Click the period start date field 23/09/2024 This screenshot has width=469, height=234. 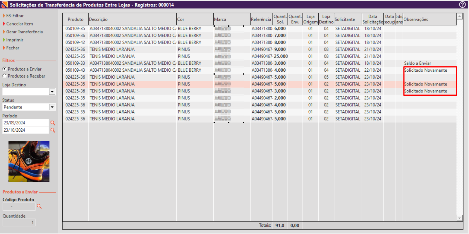point(25,123)
